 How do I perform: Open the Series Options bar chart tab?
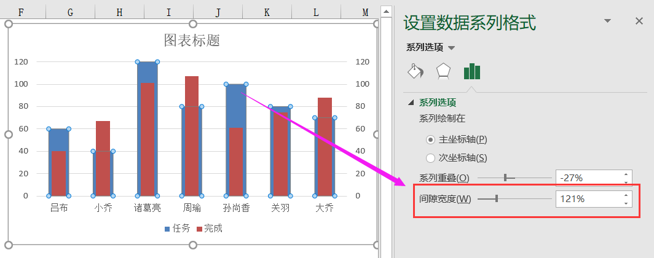pyautogui.click(x=471, y=71)
